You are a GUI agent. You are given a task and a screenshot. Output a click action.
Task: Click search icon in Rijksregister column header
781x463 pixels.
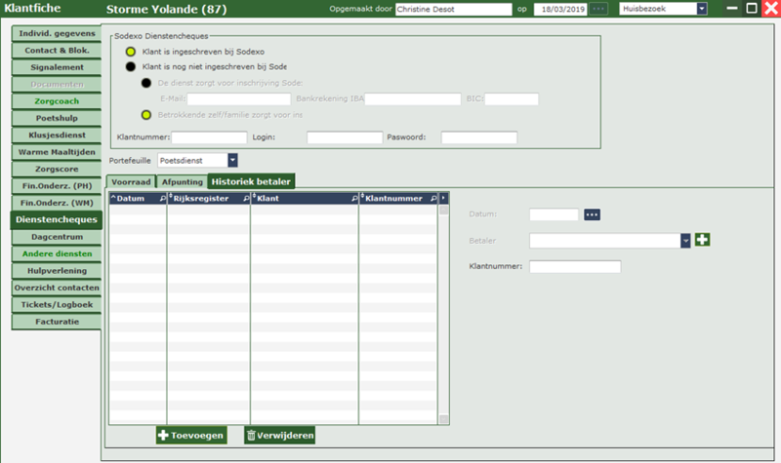point(245,198)
